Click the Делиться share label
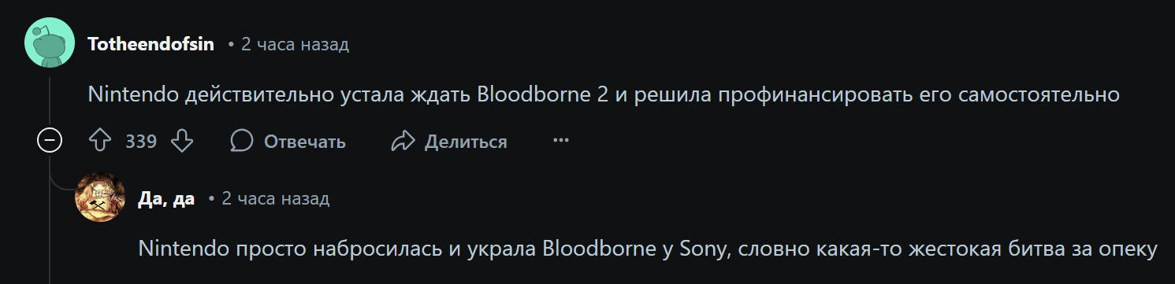Viewport: 1175px width, 284px height. coord(466,142)
